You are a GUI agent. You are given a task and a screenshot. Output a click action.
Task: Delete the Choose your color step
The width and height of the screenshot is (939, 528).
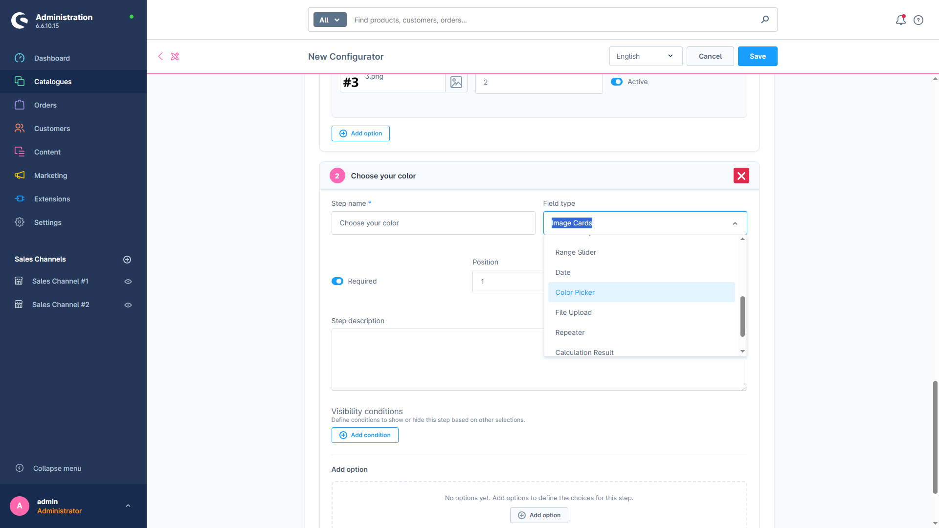point(741,176)
